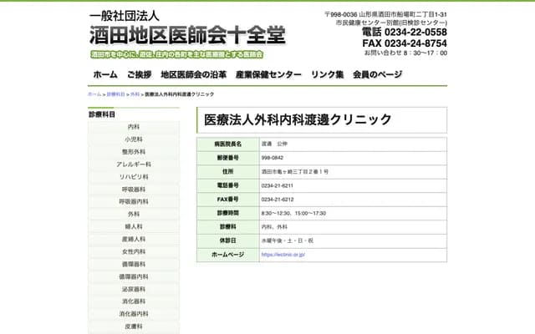535x334 pixels.
Task: Open the ホーム item in the main navigation
Action: click(x=105, y=74)
